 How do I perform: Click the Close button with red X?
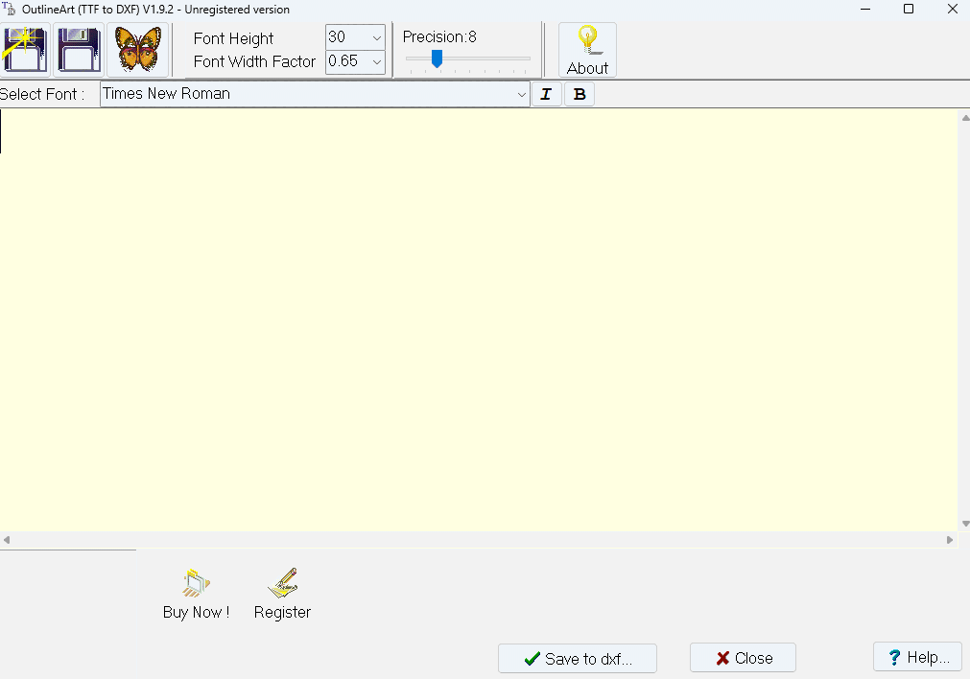(742, 657)
